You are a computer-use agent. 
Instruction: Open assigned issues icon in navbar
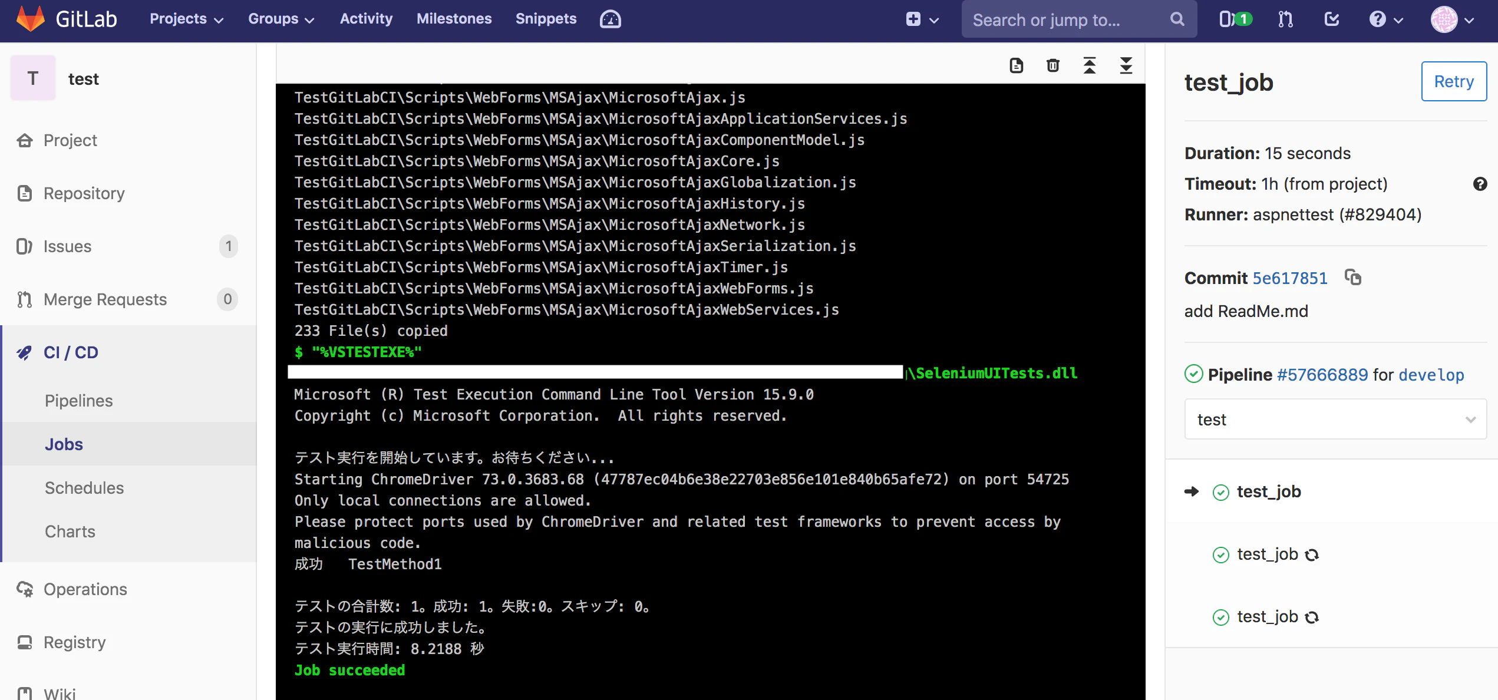click(1235, 19)
